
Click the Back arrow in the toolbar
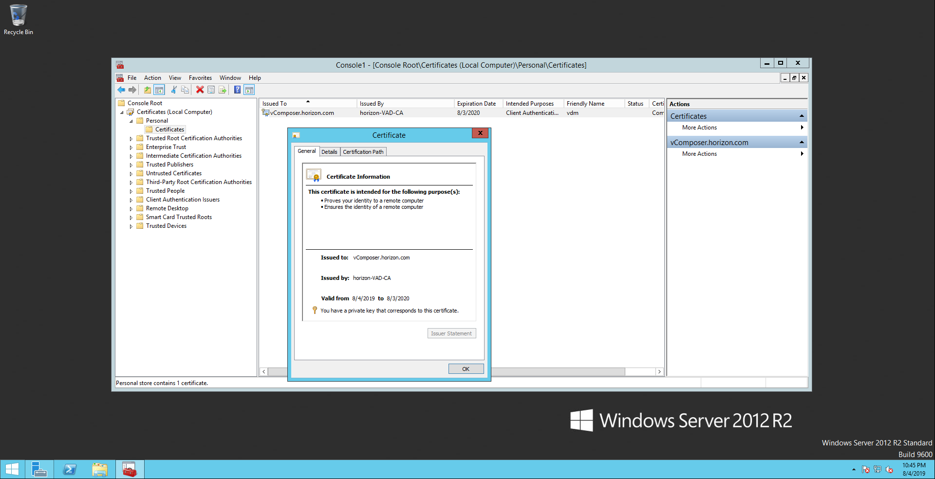[x=121, y=90]
